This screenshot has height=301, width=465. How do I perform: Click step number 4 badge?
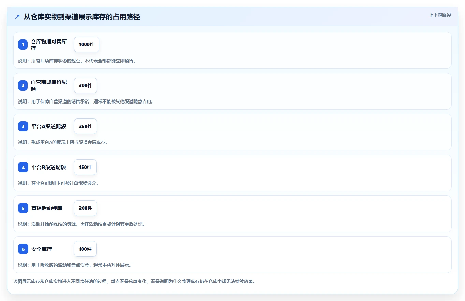23,167
